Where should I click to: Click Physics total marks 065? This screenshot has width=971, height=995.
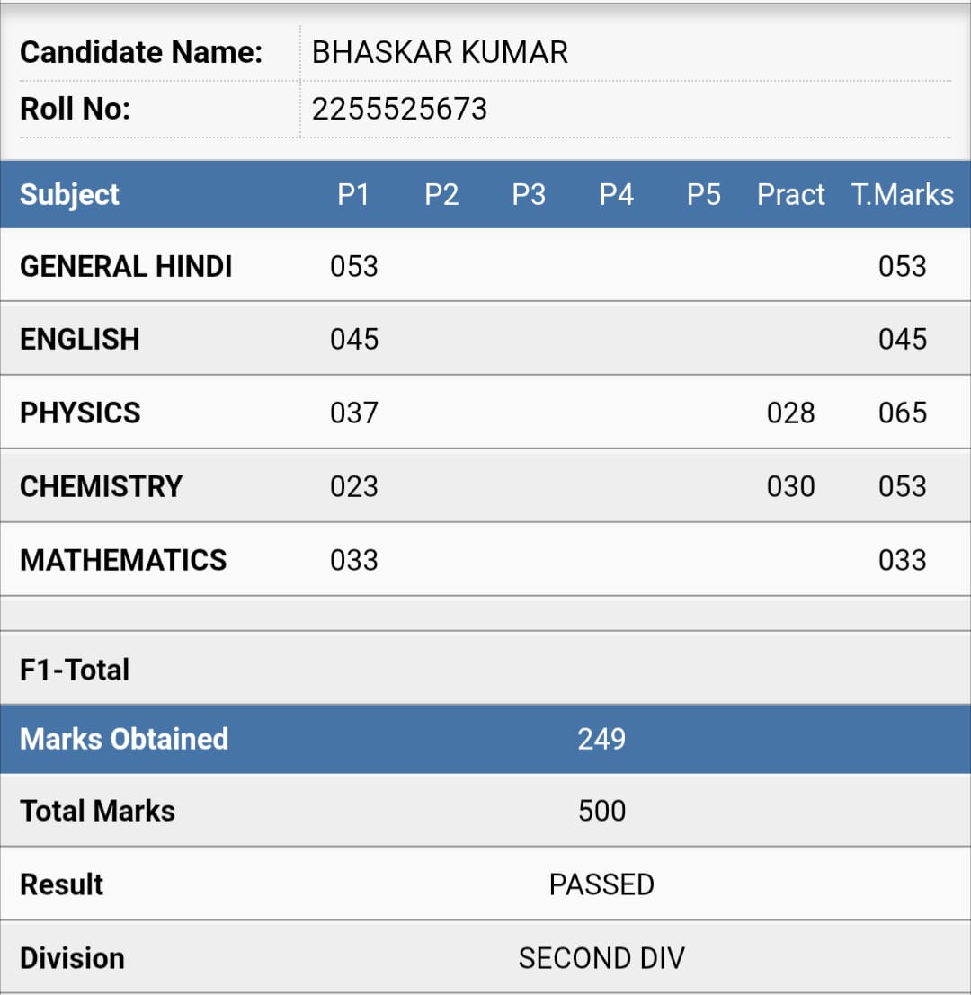903,413
